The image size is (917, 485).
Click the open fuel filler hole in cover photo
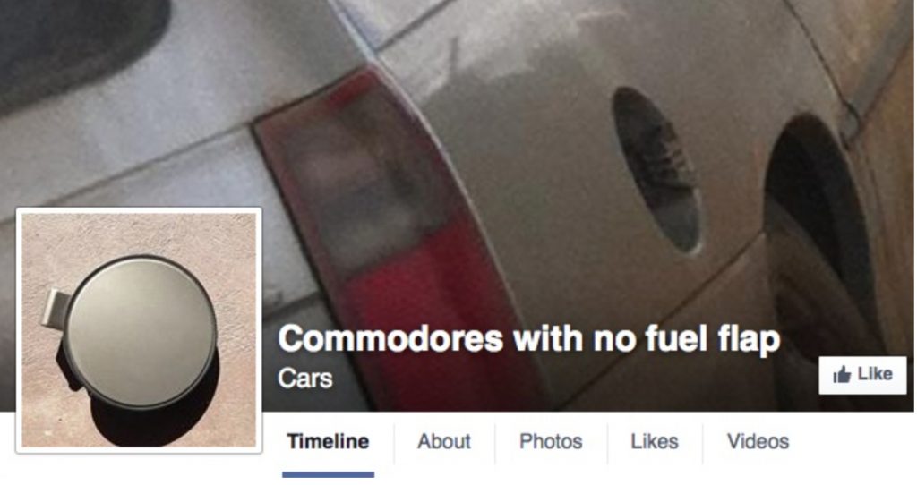658,169
